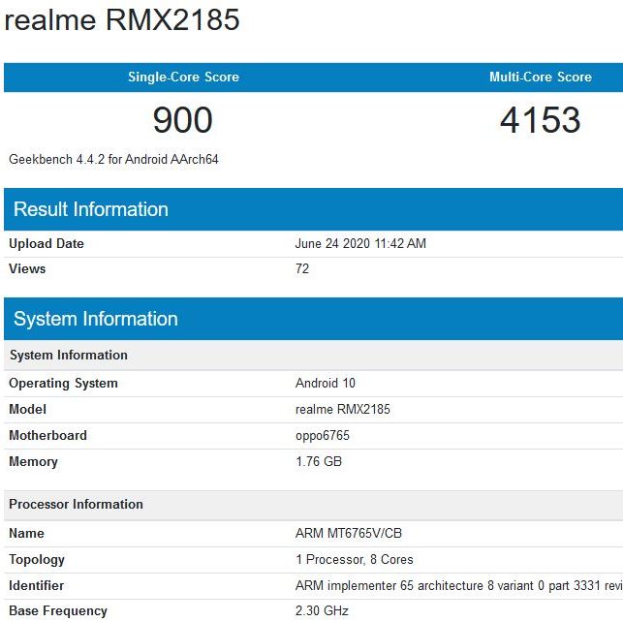Click the Geekbench 4.4.2 for Android text
Image resolution: width=623 pixels, height=622 pixels.
point(113,159)
